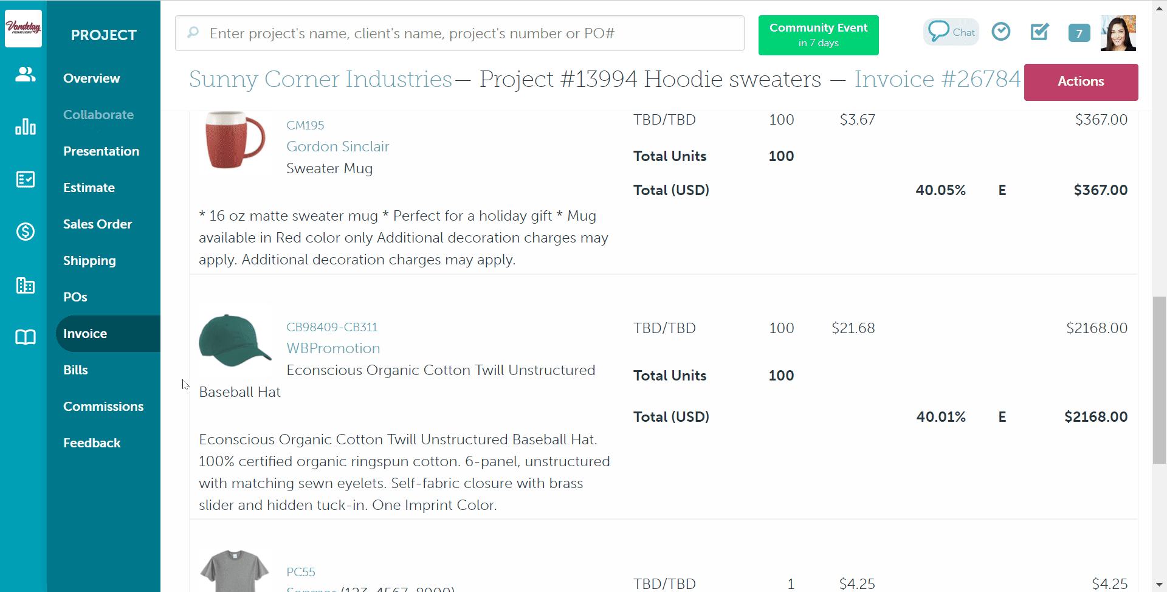
Task: Click the Community Event button
Action: pos(818,35)
